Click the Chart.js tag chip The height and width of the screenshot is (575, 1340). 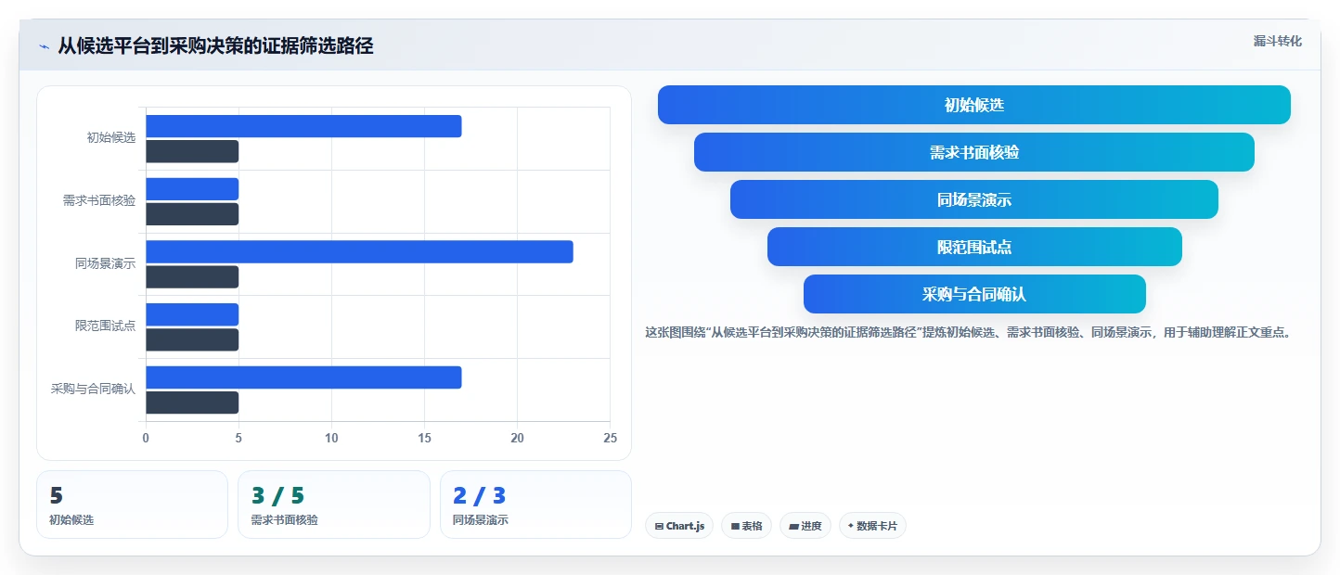coord(679,526)
